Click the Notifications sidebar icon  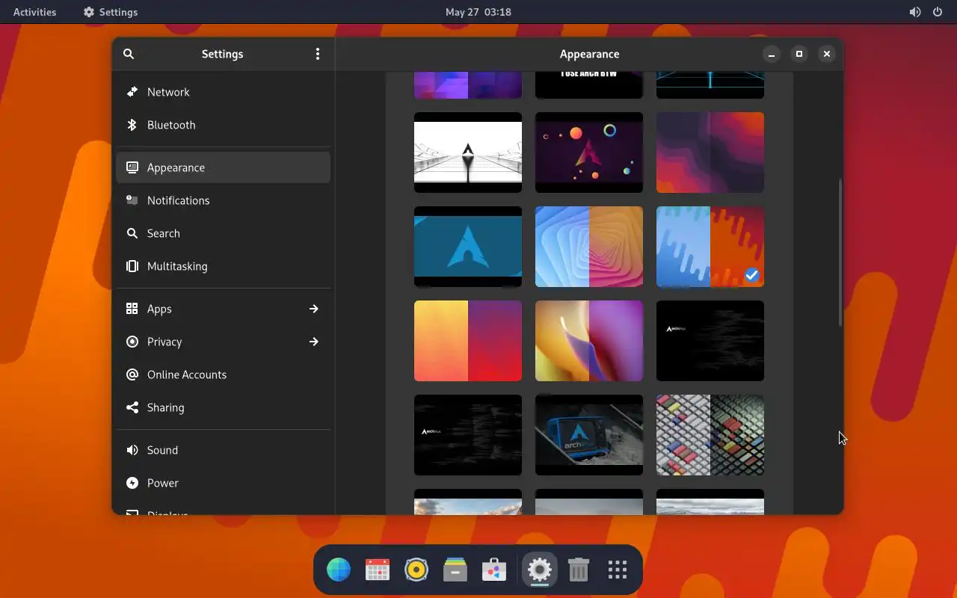coord(132,200)
